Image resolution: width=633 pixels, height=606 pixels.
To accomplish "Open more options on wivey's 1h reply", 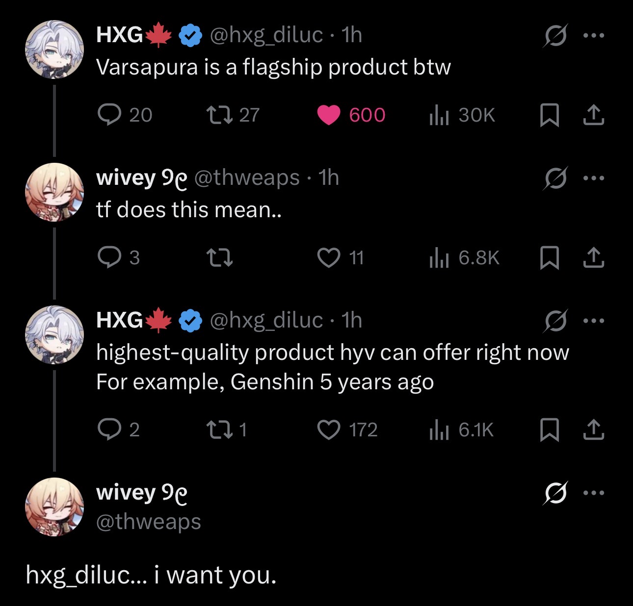I will [594, 178].
